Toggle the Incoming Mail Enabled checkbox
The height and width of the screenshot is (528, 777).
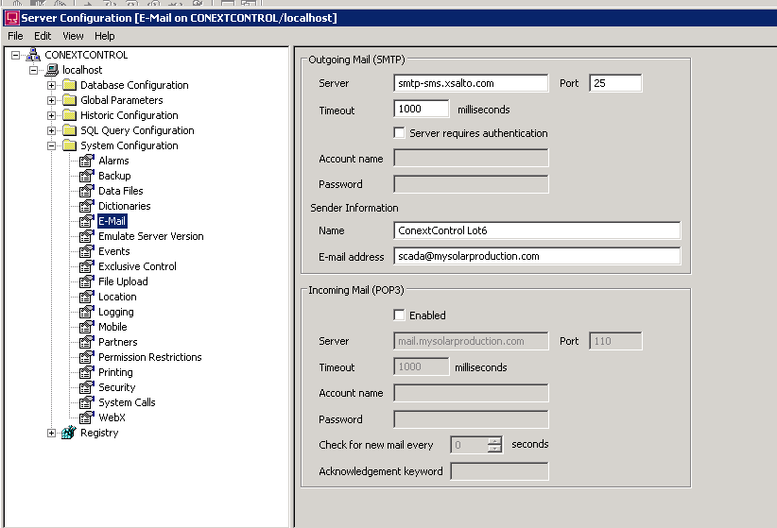click(x=399, y=315)
